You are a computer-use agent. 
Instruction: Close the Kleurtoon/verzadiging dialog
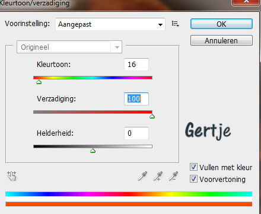pos(246,2)
